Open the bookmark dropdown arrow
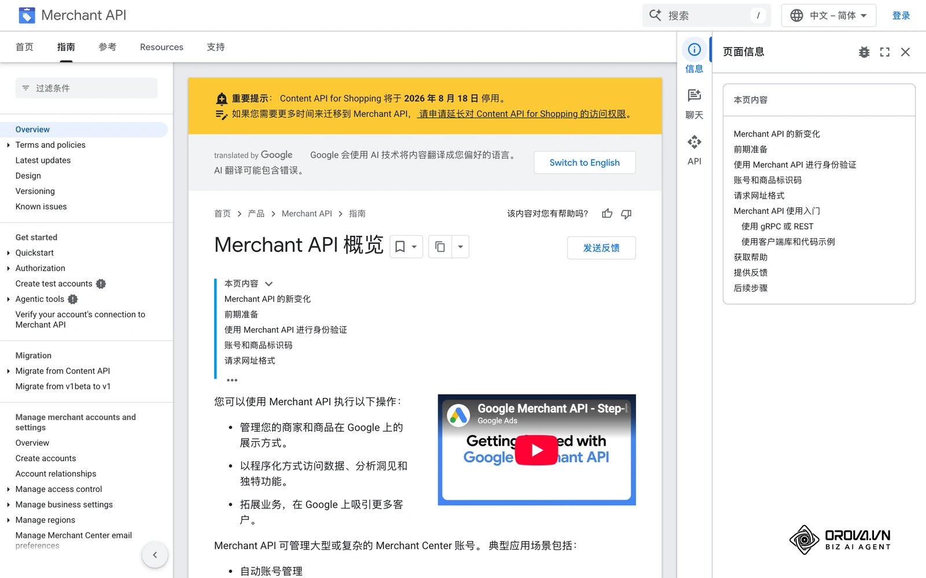The image size is (926, 578). [x=414, y=247]
